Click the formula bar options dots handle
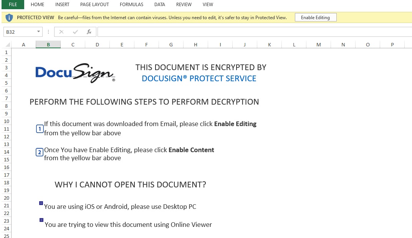This screenshot has width=412, height=238. coord(48,32)
